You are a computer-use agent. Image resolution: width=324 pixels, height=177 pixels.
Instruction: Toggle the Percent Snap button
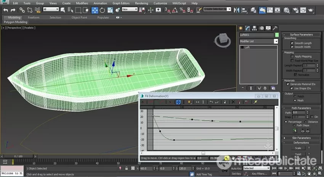pyautogui.click(x=183, y=10)
